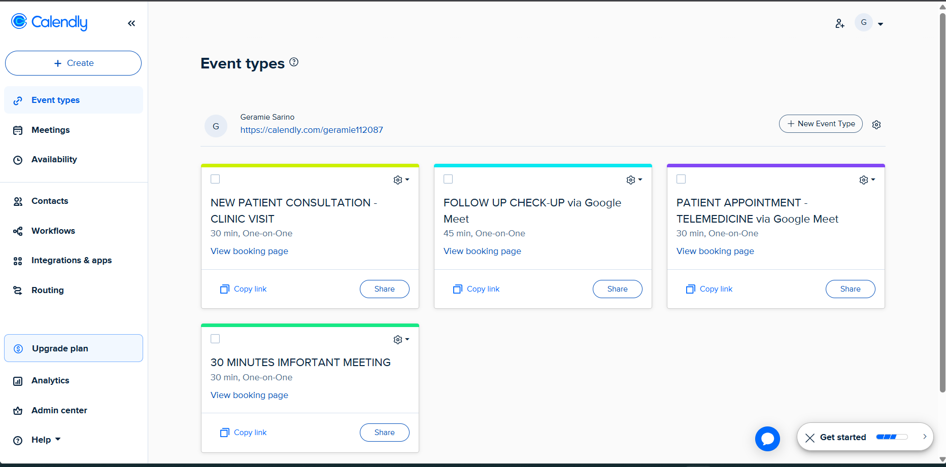Viewport: 946px width, 467px height.
Task: Share the 30 MINUTES IMFORTANT MEETING event
Action: pyautogui.click(x=385, y=433)
